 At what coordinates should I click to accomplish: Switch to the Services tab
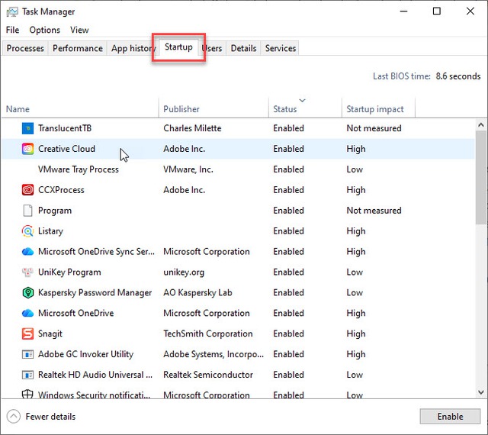pyautogui.click(x=280, y=48)
